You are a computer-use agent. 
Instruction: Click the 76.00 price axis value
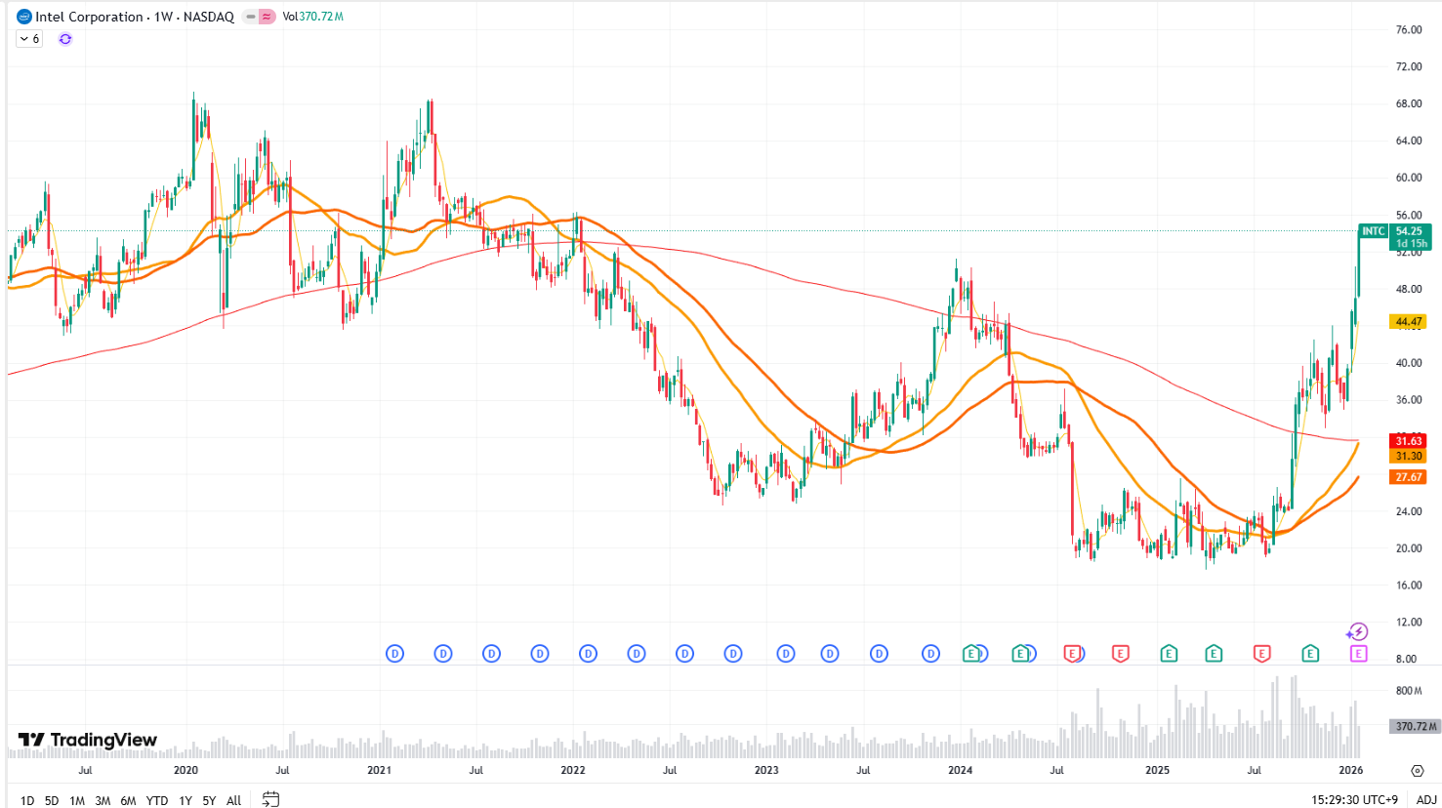[1409, 30]
